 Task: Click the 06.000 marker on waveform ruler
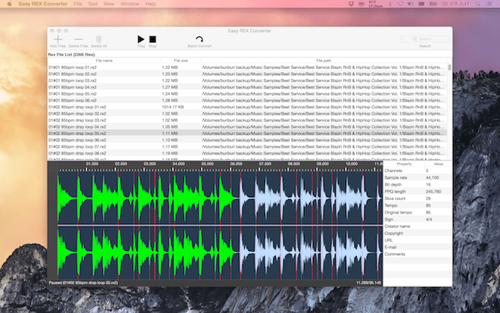click(x=236, y=164)
